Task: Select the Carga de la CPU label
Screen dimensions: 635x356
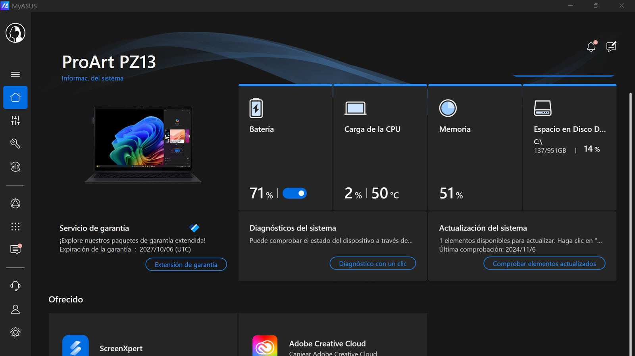Action: tap(372, 129)
